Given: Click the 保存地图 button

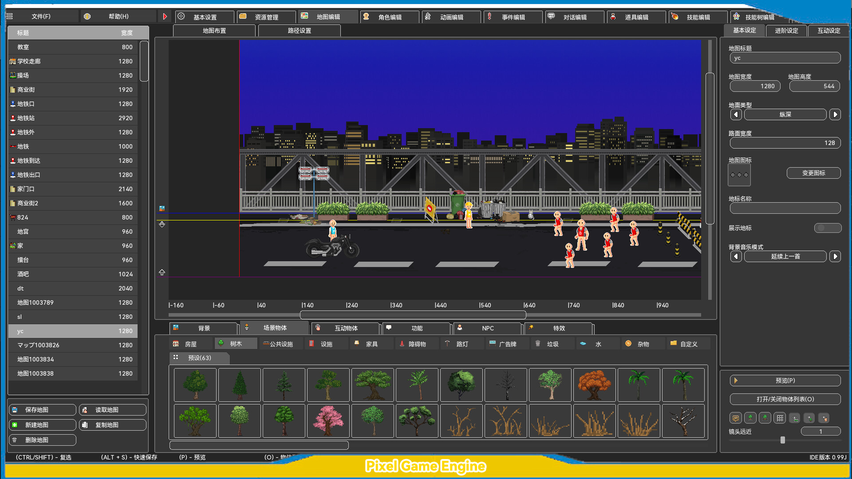Looking at the screenshot, I should 42,409.
